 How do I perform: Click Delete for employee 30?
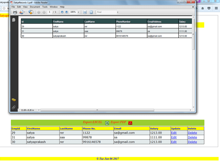click(192, 142)
